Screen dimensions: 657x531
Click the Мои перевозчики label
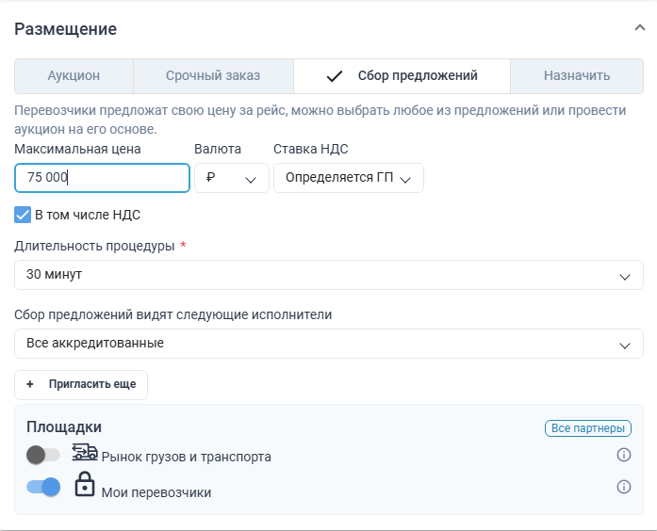click(156, 493)
